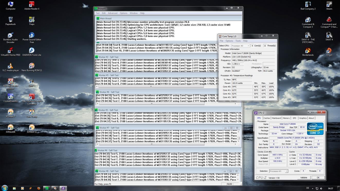The width and height of the screenshot is (340, 191).
Task: Open Core Temp desktop shortcut
Action: (32, 113)
